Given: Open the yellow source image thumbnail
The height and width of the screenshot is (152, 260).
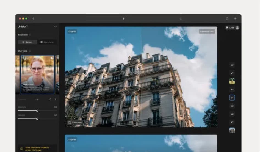Looking at the screenshot, I should 232,81.
